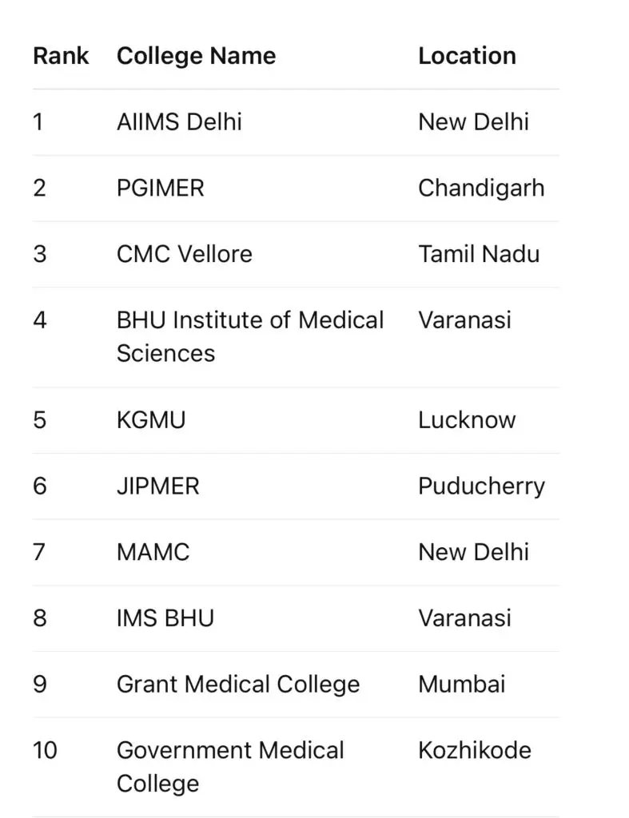The image size is (629, 818).
Task: Click on CMC Vellore text
Action: click(185, 254)
